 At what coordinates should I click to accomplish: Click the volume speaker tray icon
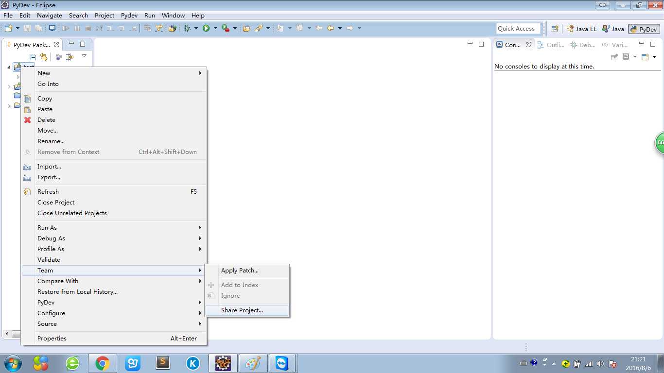pos(600,363)
